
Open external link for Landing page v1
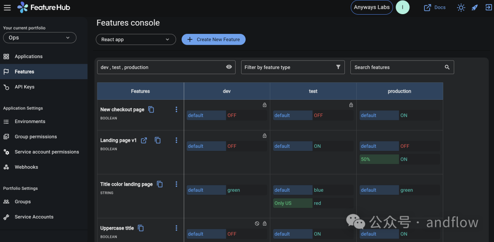coord(144,140)
